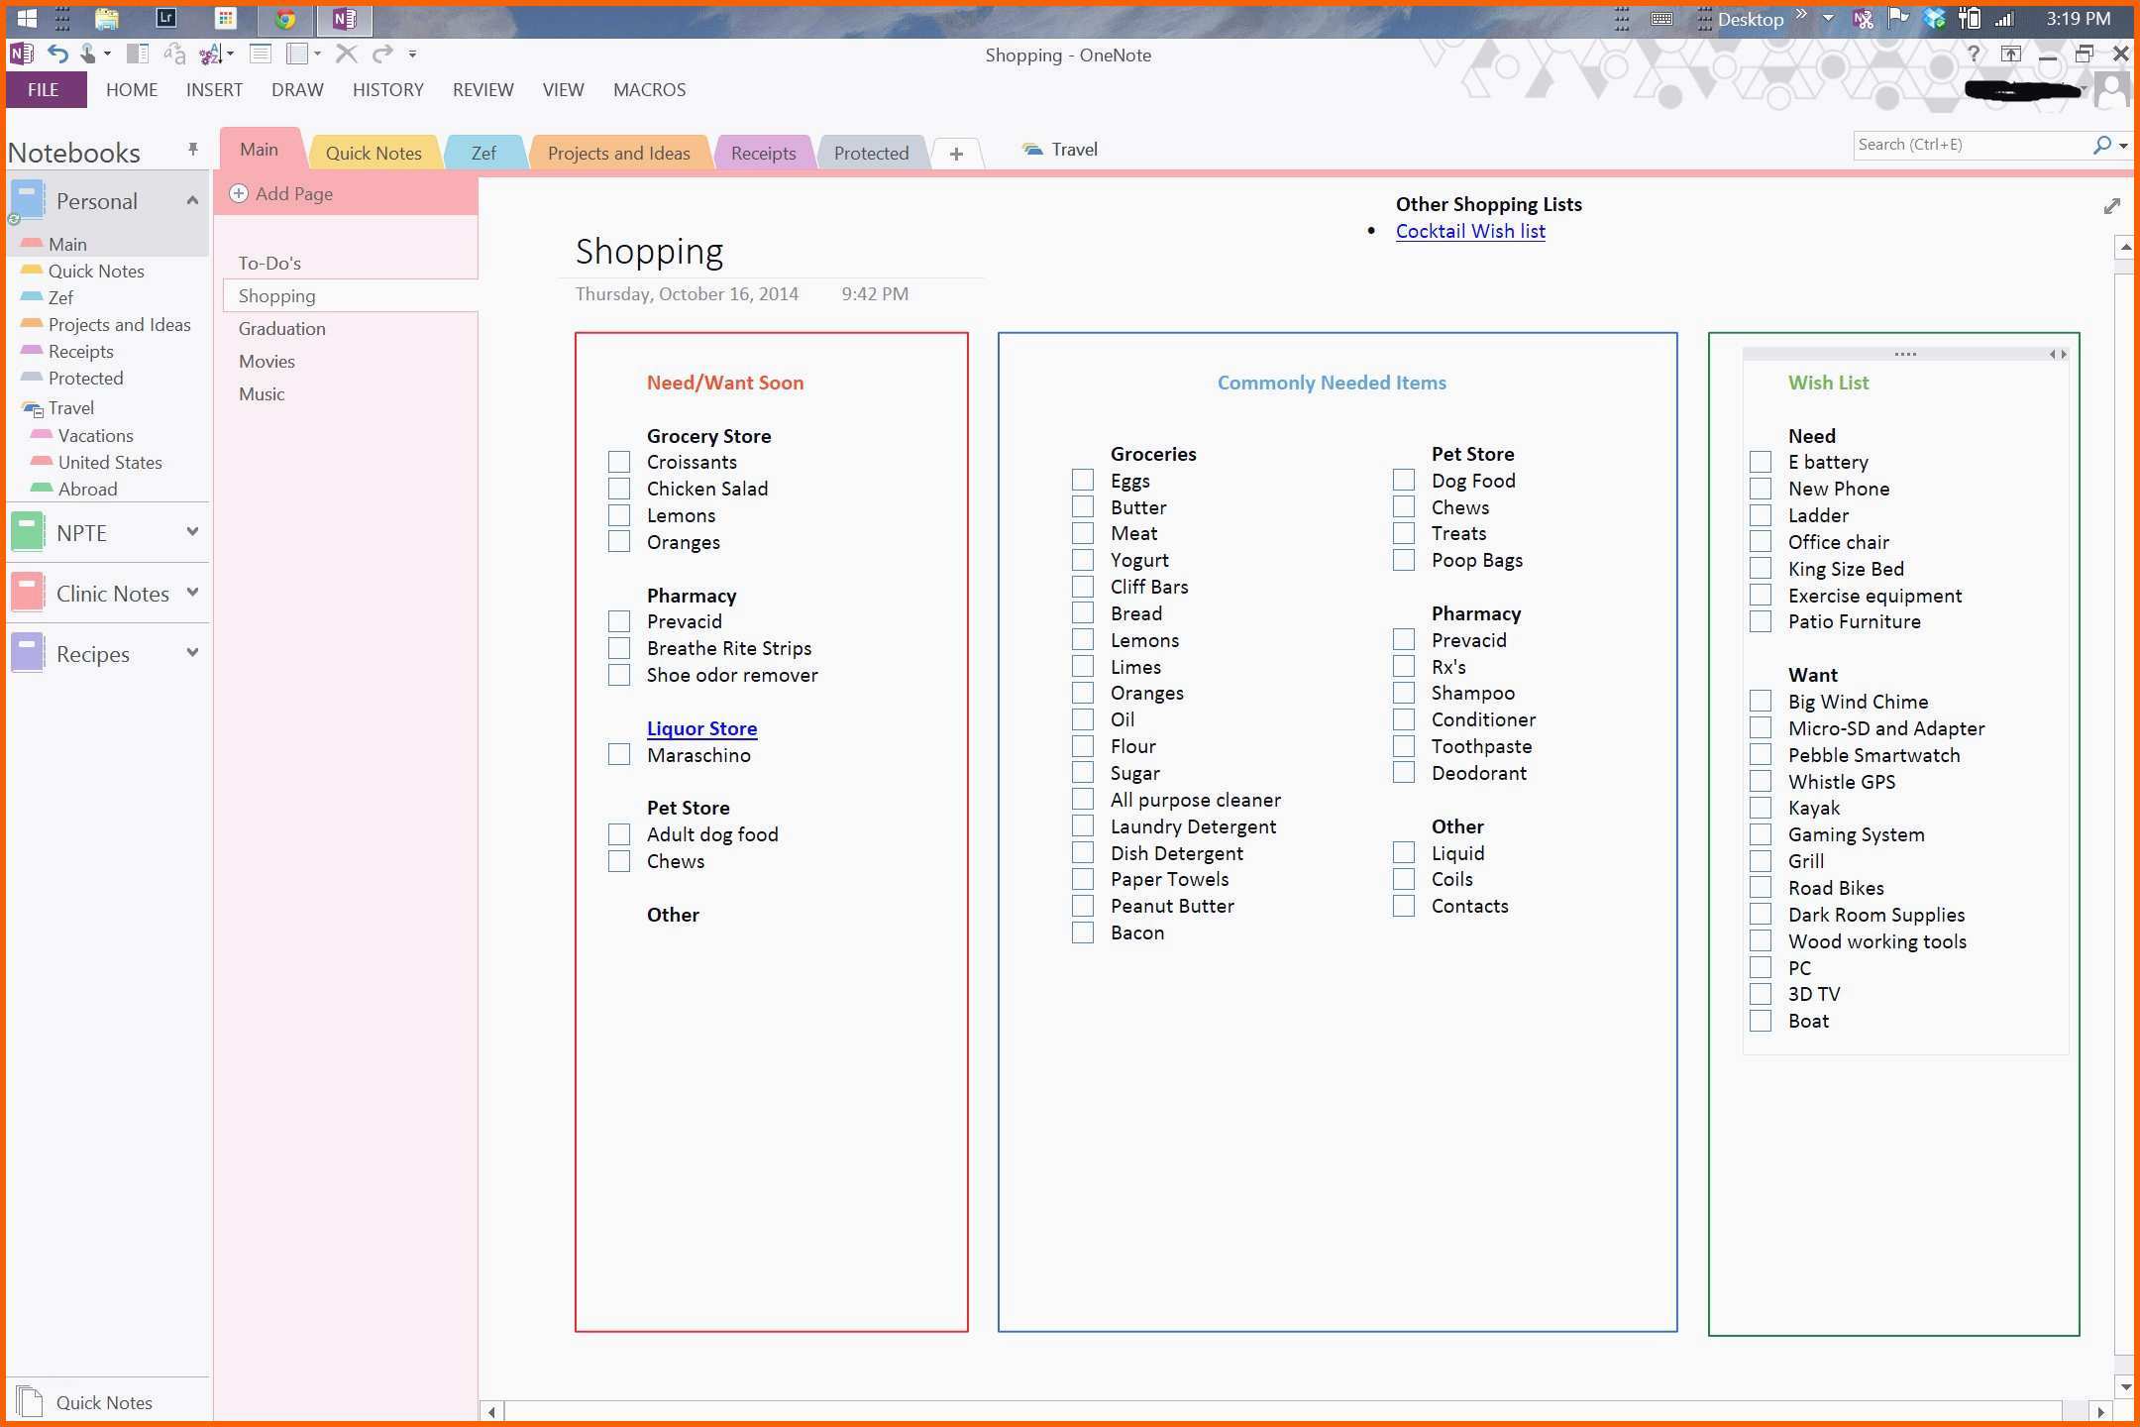Click the expand page diagonal arrow icon
The image size is (2140, 1427).
click(x=2111, y=206)
